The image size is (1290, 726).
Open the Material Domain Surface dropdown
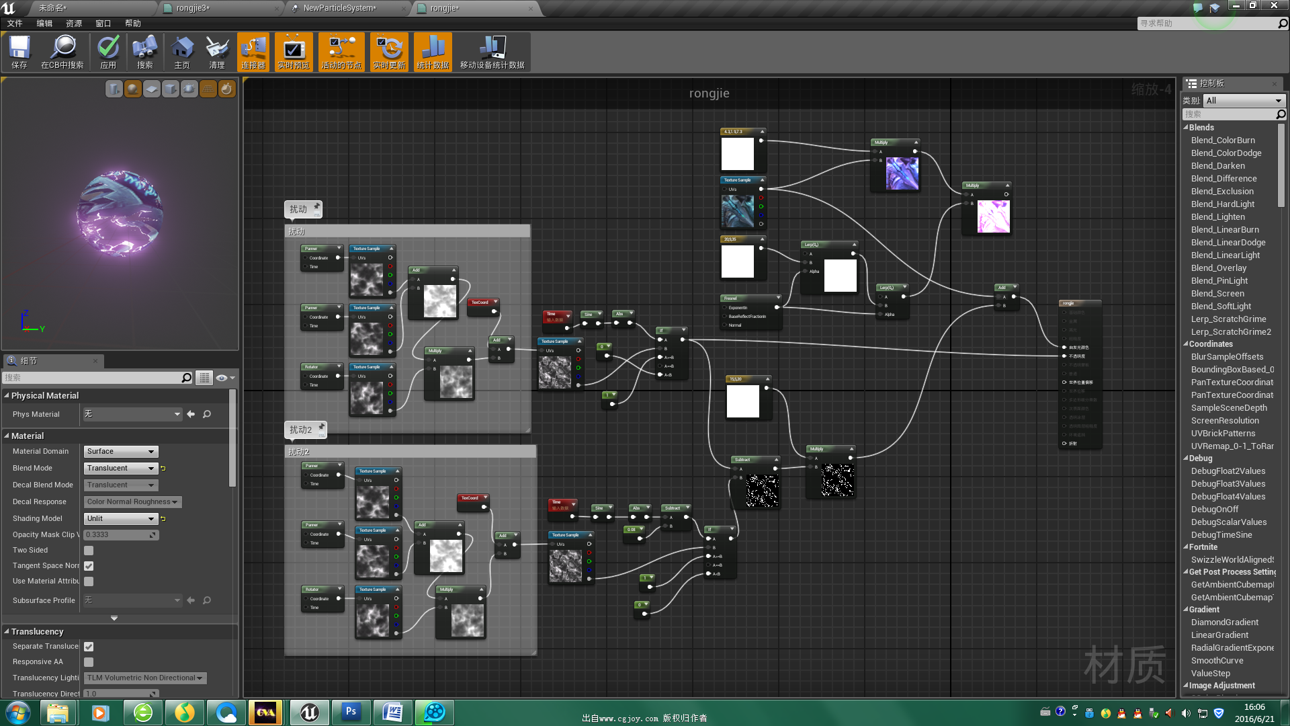(121, 452)
